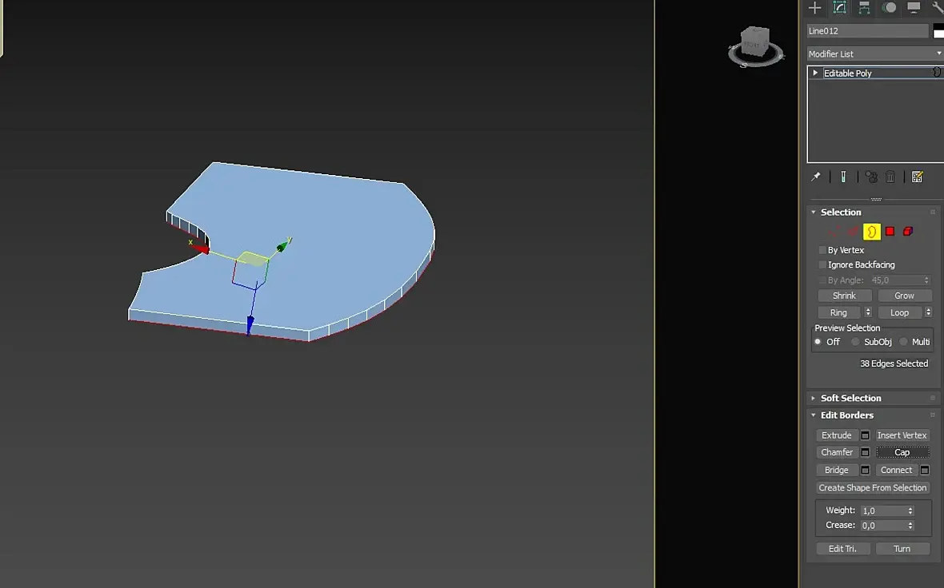The height and width of the screenshot is (588, 944).
Task: Open Configure Modifier Sets icon
Action: 917,177
